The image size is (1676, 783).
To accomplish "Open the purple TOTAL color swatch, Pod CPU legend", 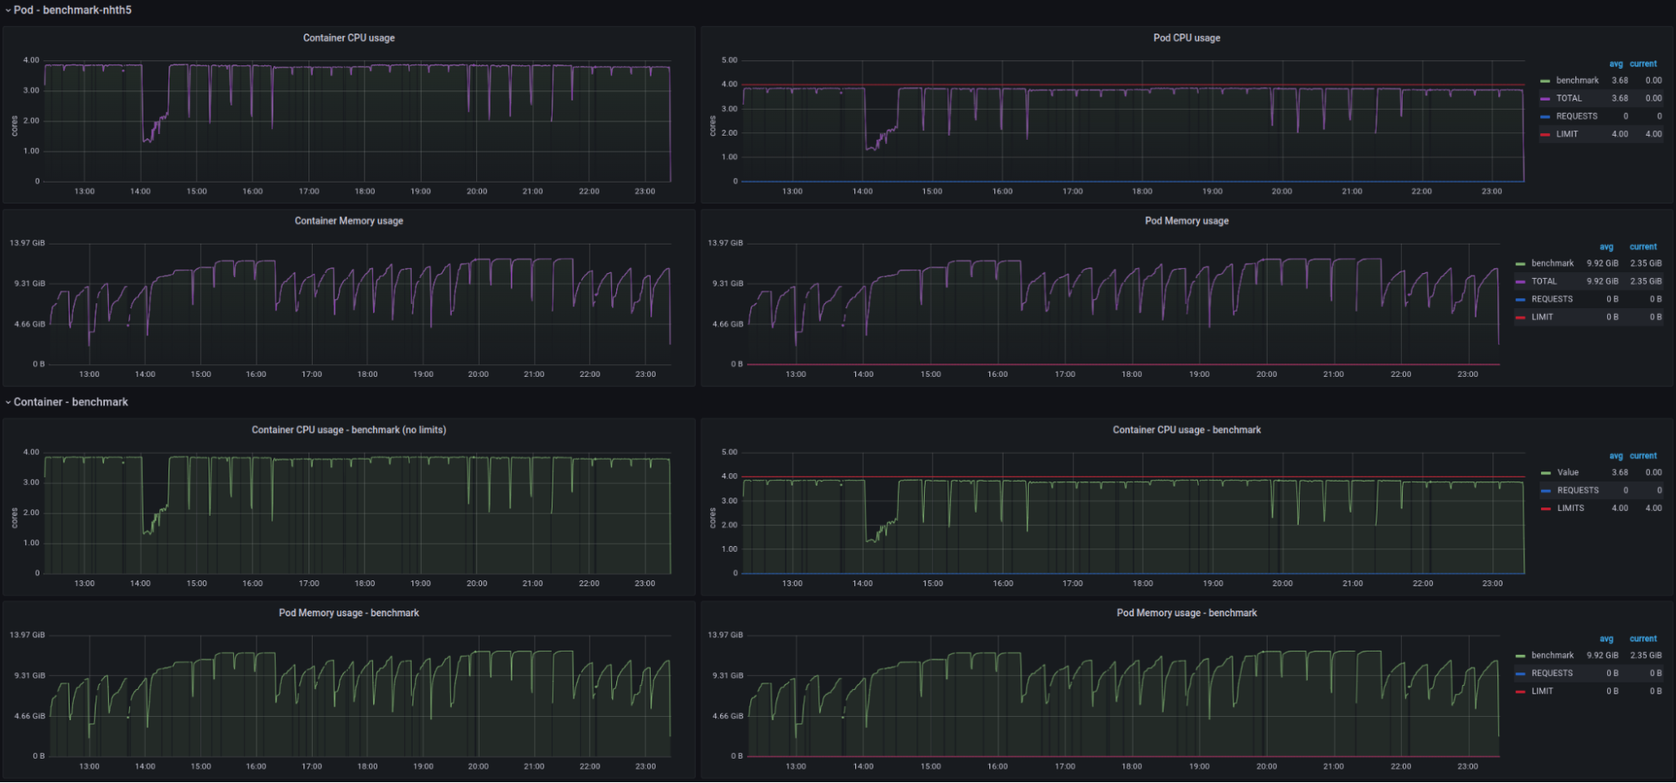I will tap(1545, 99).
